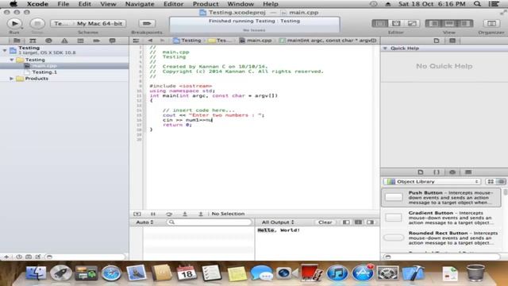508x286 pixels.
Task: Select Testing.1 file
Action: tap(44, 72)
